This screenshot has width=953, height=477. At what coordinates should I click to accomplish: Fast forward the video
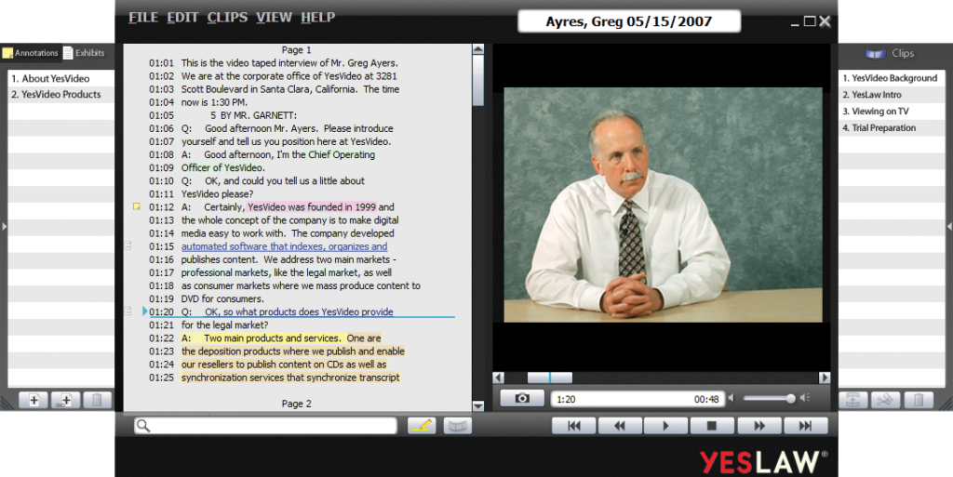point(759,426)
